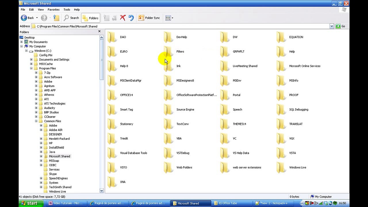Select the OFFICE14 folder icon

[112, 95]
